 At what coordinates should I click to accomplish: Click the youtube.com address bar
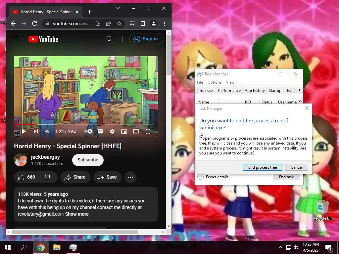(x=72, y=23)
